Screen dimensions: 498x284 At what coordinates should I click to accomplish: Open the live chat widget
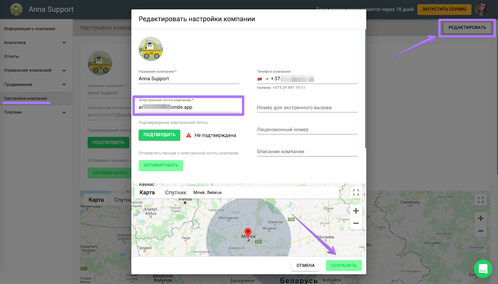(x=483, y=268)
